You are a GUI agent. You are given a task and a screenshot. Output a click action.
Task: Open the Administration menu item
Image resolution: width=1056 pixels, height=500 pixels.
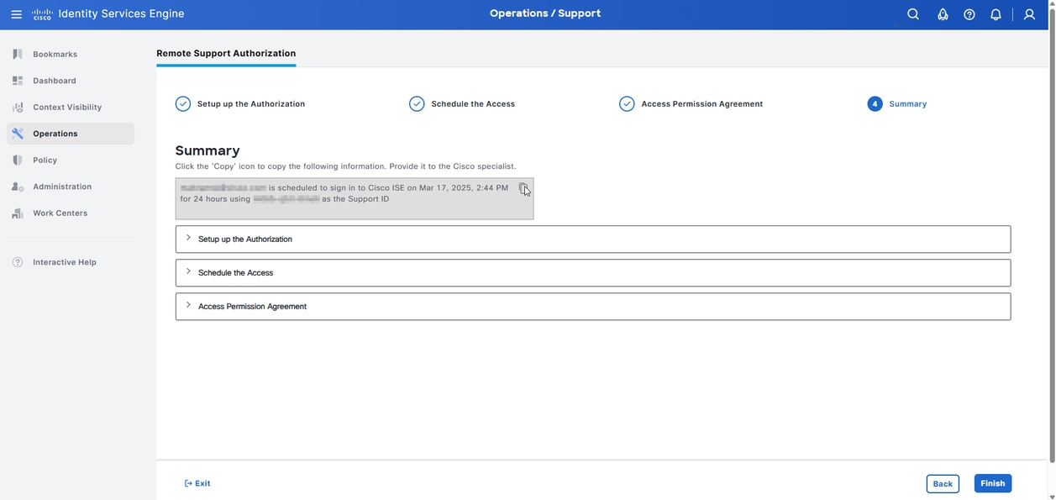tap(63, 186)
